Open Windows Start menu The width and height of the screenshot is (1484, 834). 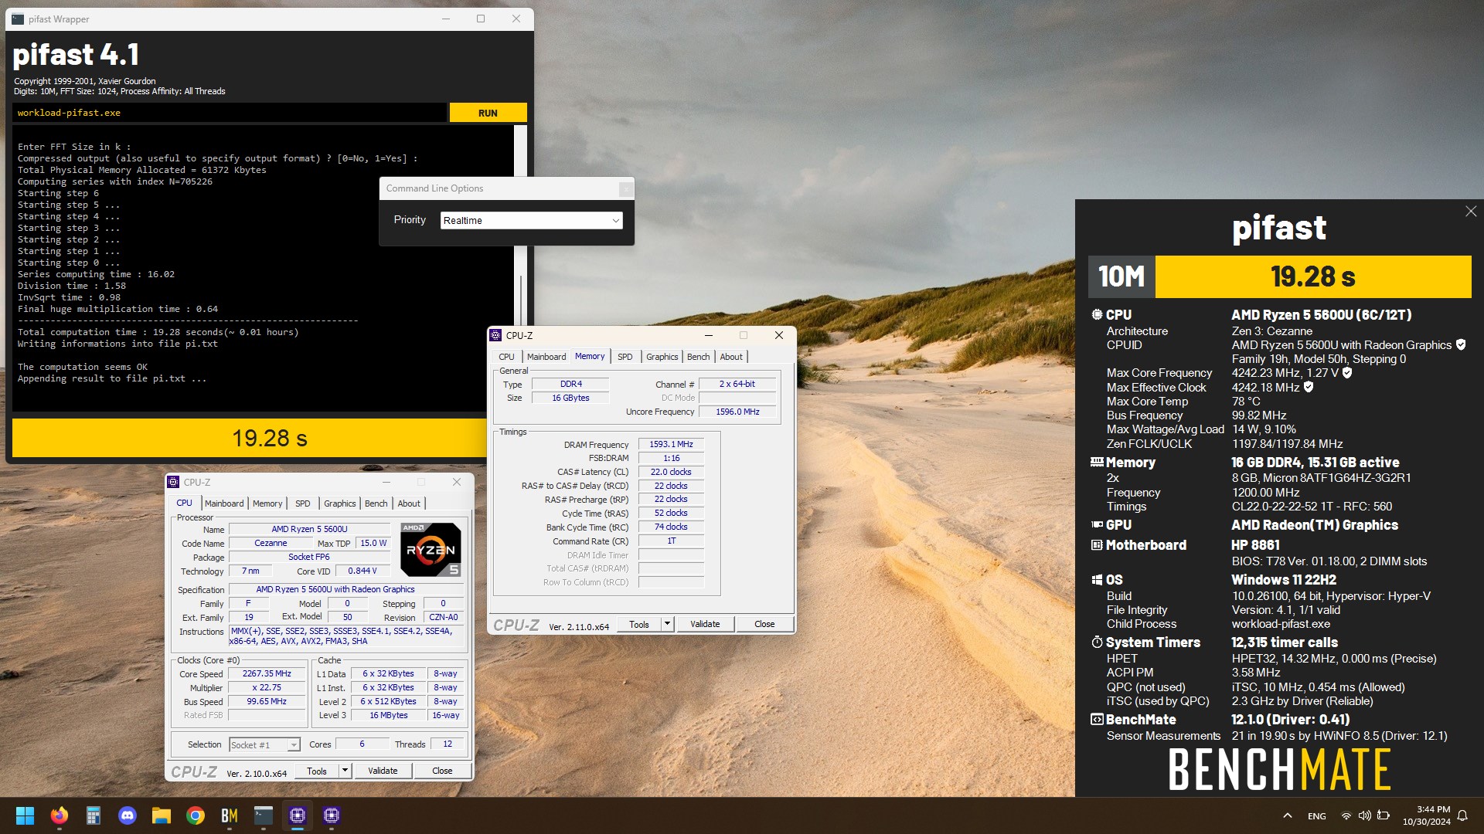coord(25,815)
